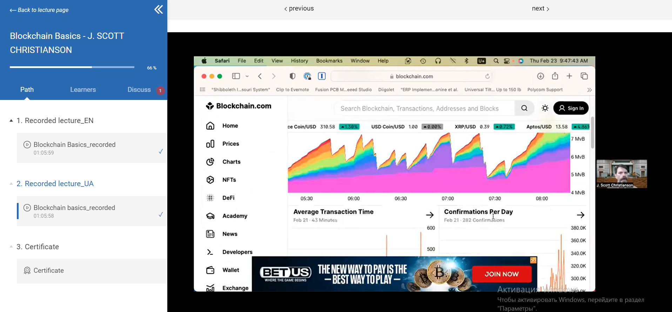Click the headphones icon in menu bar
Viewport: 672px width, 312px height.
point(438,61)
